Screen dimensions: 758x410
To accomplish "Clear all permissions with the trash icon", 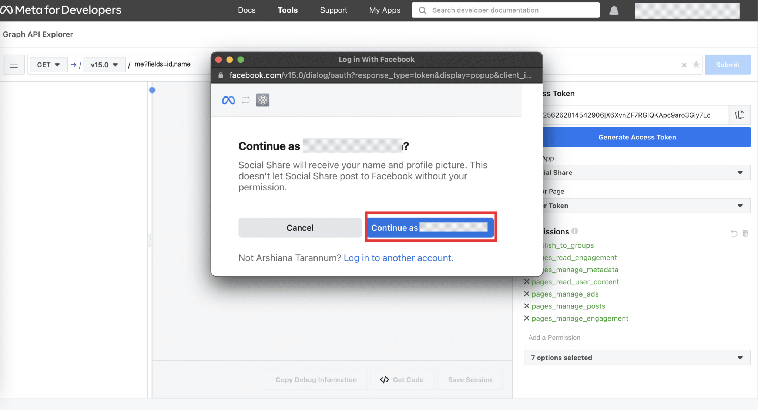I will 745,233.
